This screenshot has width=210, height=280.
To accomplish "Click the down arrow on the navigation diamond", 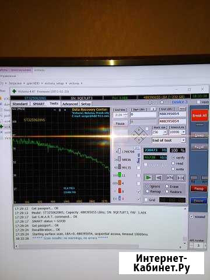I will (x=139, y=139).
